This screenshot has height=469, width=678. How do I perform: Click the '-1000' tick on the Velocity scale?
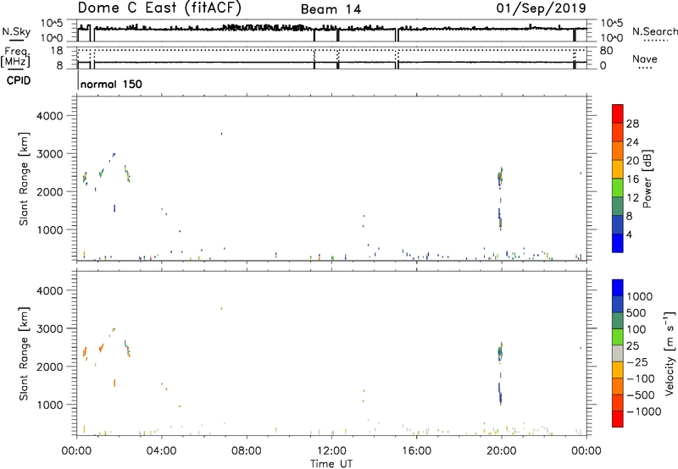[644, 411]
